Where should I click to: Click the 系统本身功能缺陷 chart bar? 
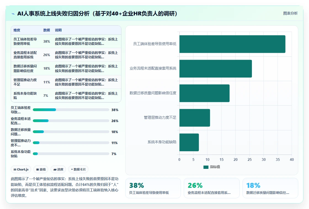189,142
